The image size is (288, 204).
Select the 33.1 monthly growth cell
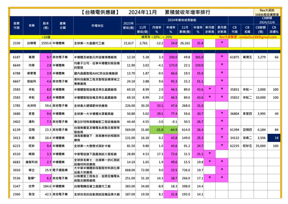click(157, 106)
